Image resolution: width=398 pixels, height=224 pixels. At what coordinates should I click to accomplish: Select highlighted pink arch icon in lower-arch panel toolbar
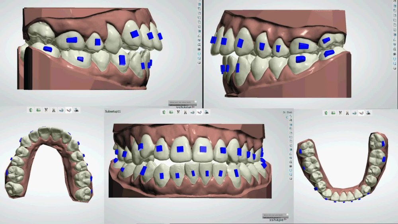[362, 113]
